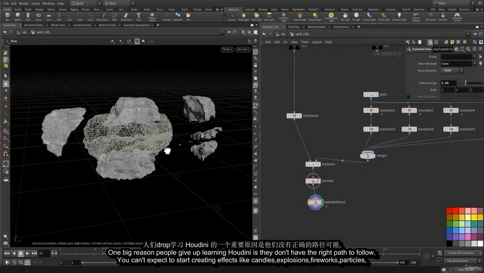
Task: Open the No cam camera dropdown
Action: 243,49
